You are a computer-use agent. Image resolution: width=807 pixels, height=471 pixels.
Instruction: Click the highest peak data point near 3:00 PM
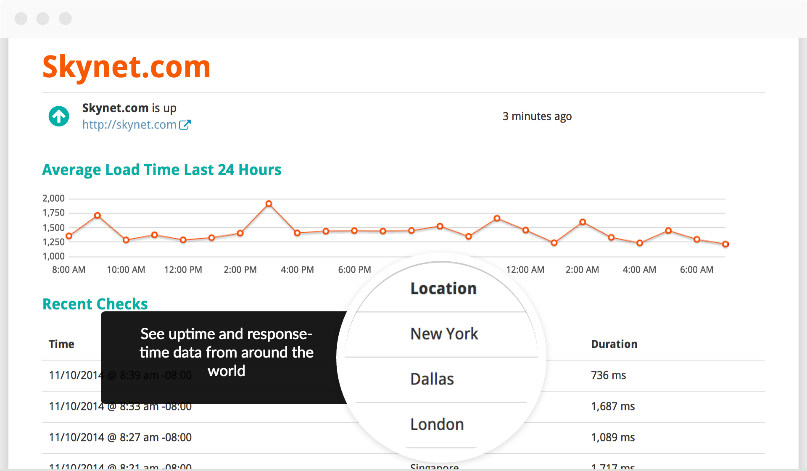269,204
